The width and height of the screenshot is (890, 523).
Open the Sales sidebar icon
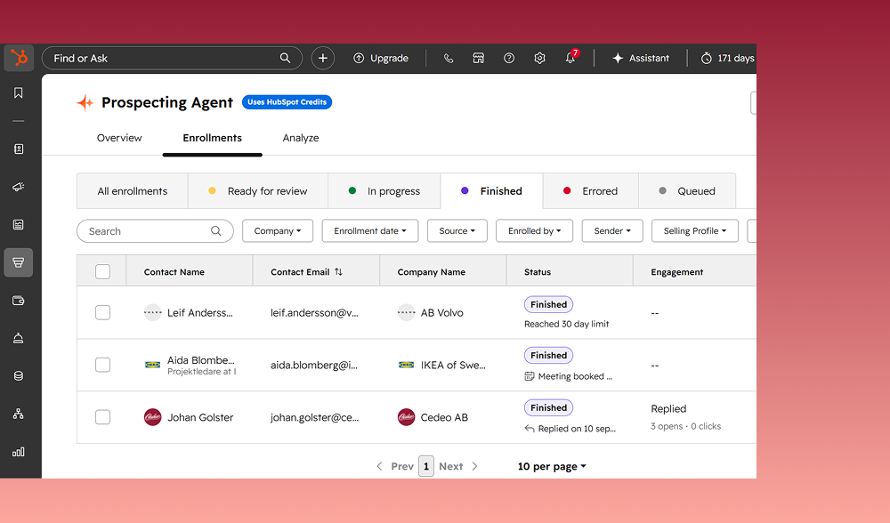18,262
